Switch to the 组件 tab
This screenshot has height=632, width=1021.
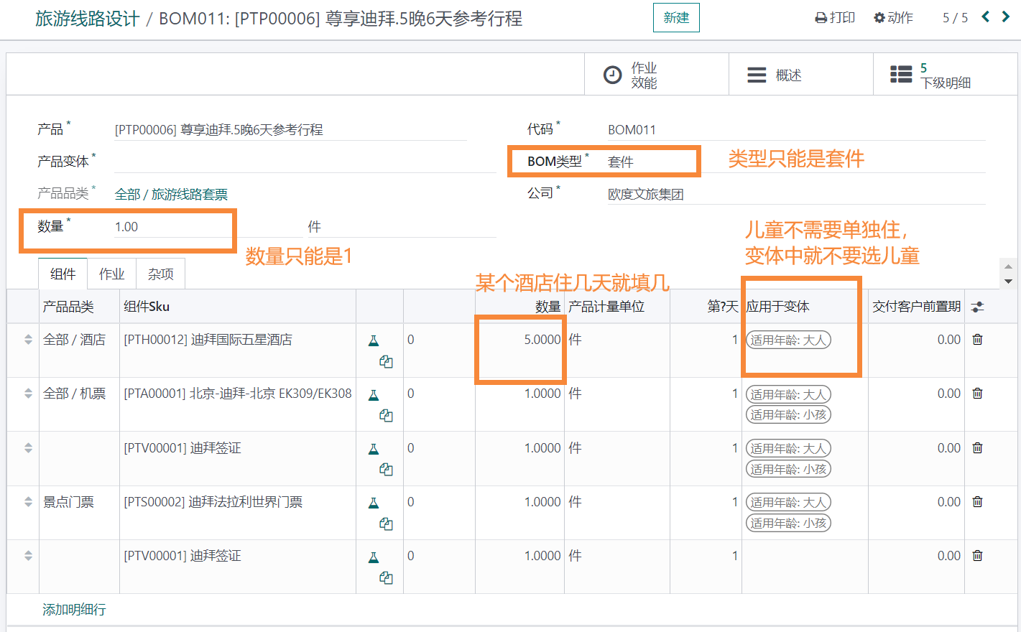tap(63, 274)
